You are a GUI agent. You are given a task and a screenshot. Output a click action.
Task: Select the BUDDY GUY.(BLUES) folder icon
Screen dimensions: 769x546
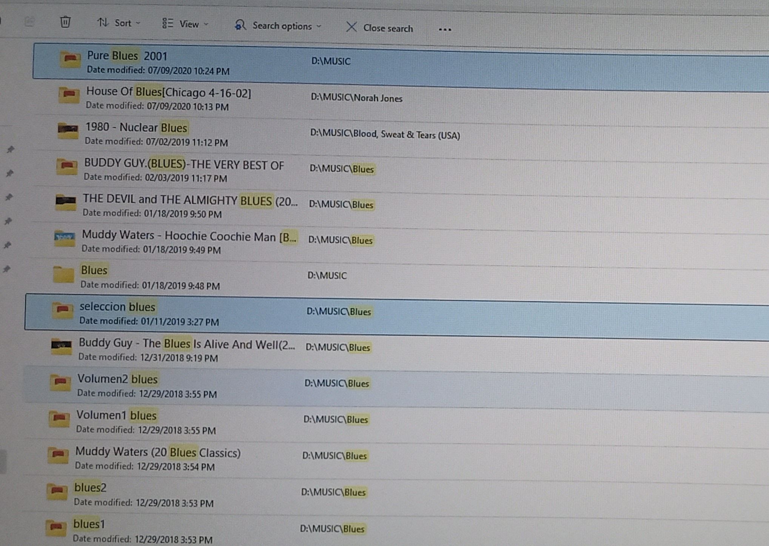pyautogui.click(x=67, y=167)
